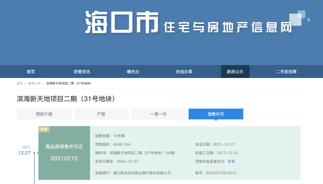Click the 预售 badge on permit card
323x184 pixels.
(x=44, y=129)
